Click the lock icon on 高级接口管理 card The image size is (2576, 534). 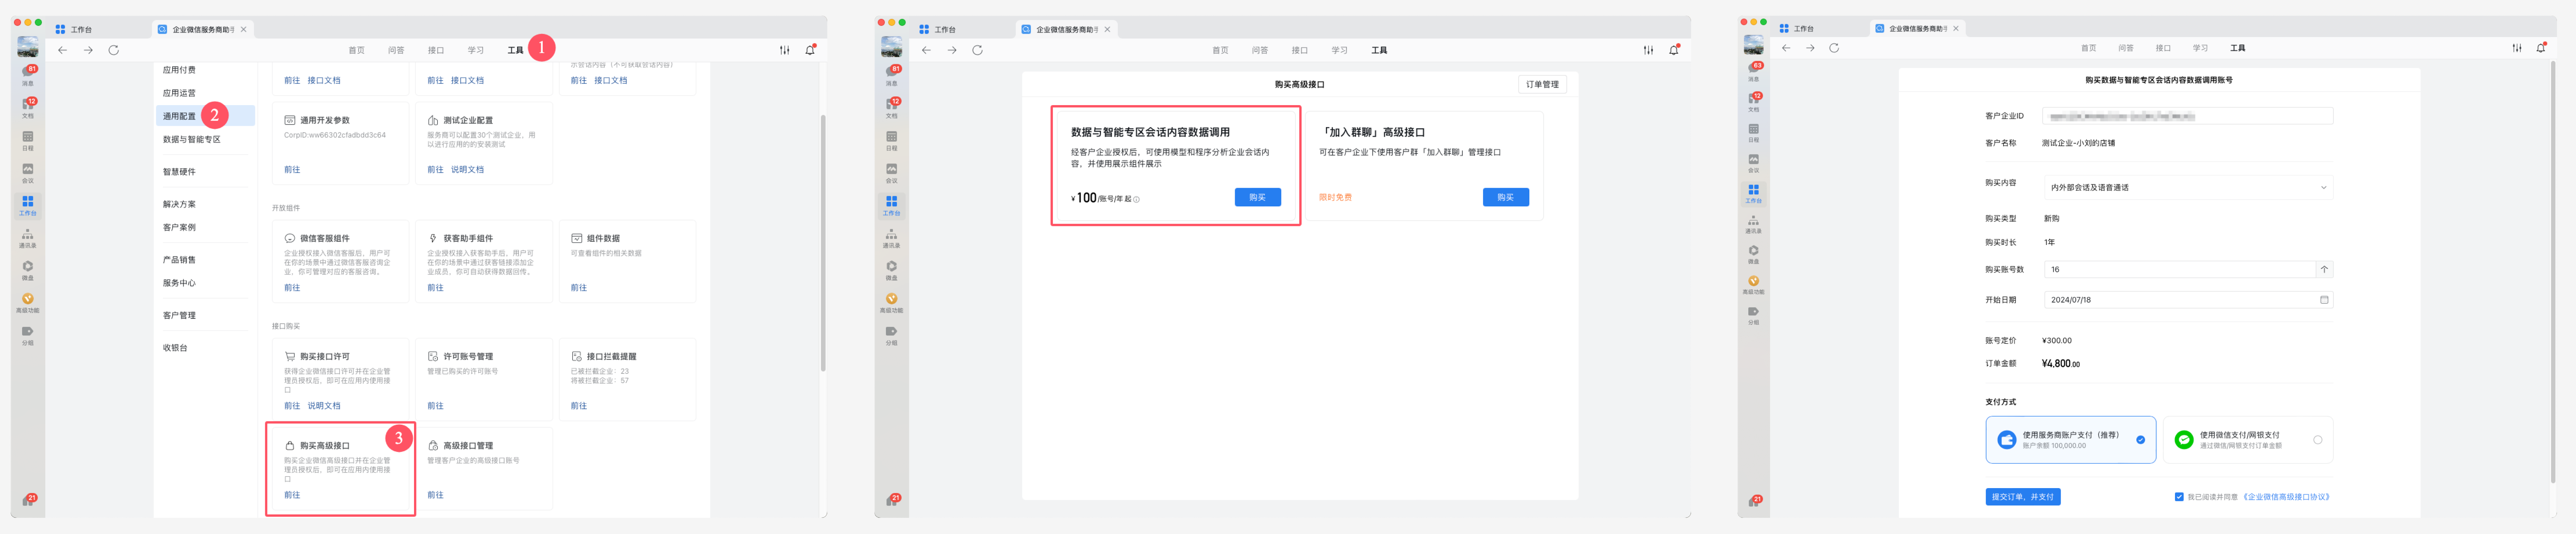(433, 445)
